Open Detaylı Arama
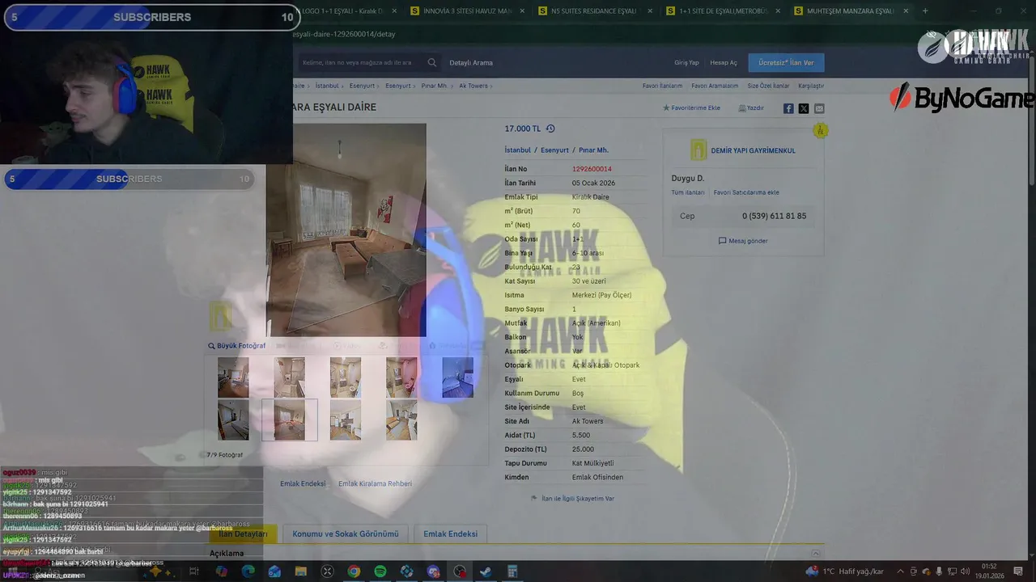Screen dimensions: 1036x582 471,62
